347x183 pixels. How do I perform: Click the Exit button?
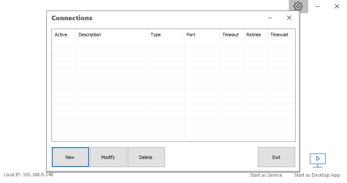coord(276,157)
